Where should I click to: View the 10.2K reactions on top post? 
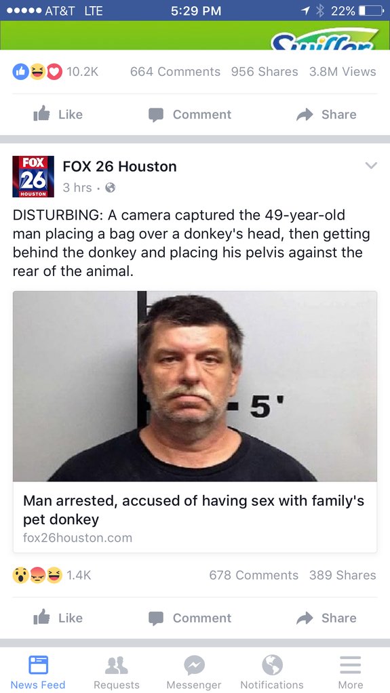pyautogui.click(x=55, y=72)
